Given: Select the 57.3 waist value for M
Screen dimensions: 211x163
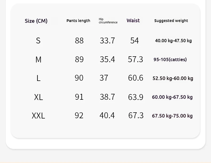Looking at the screenshot, I should tap(135, 59).
